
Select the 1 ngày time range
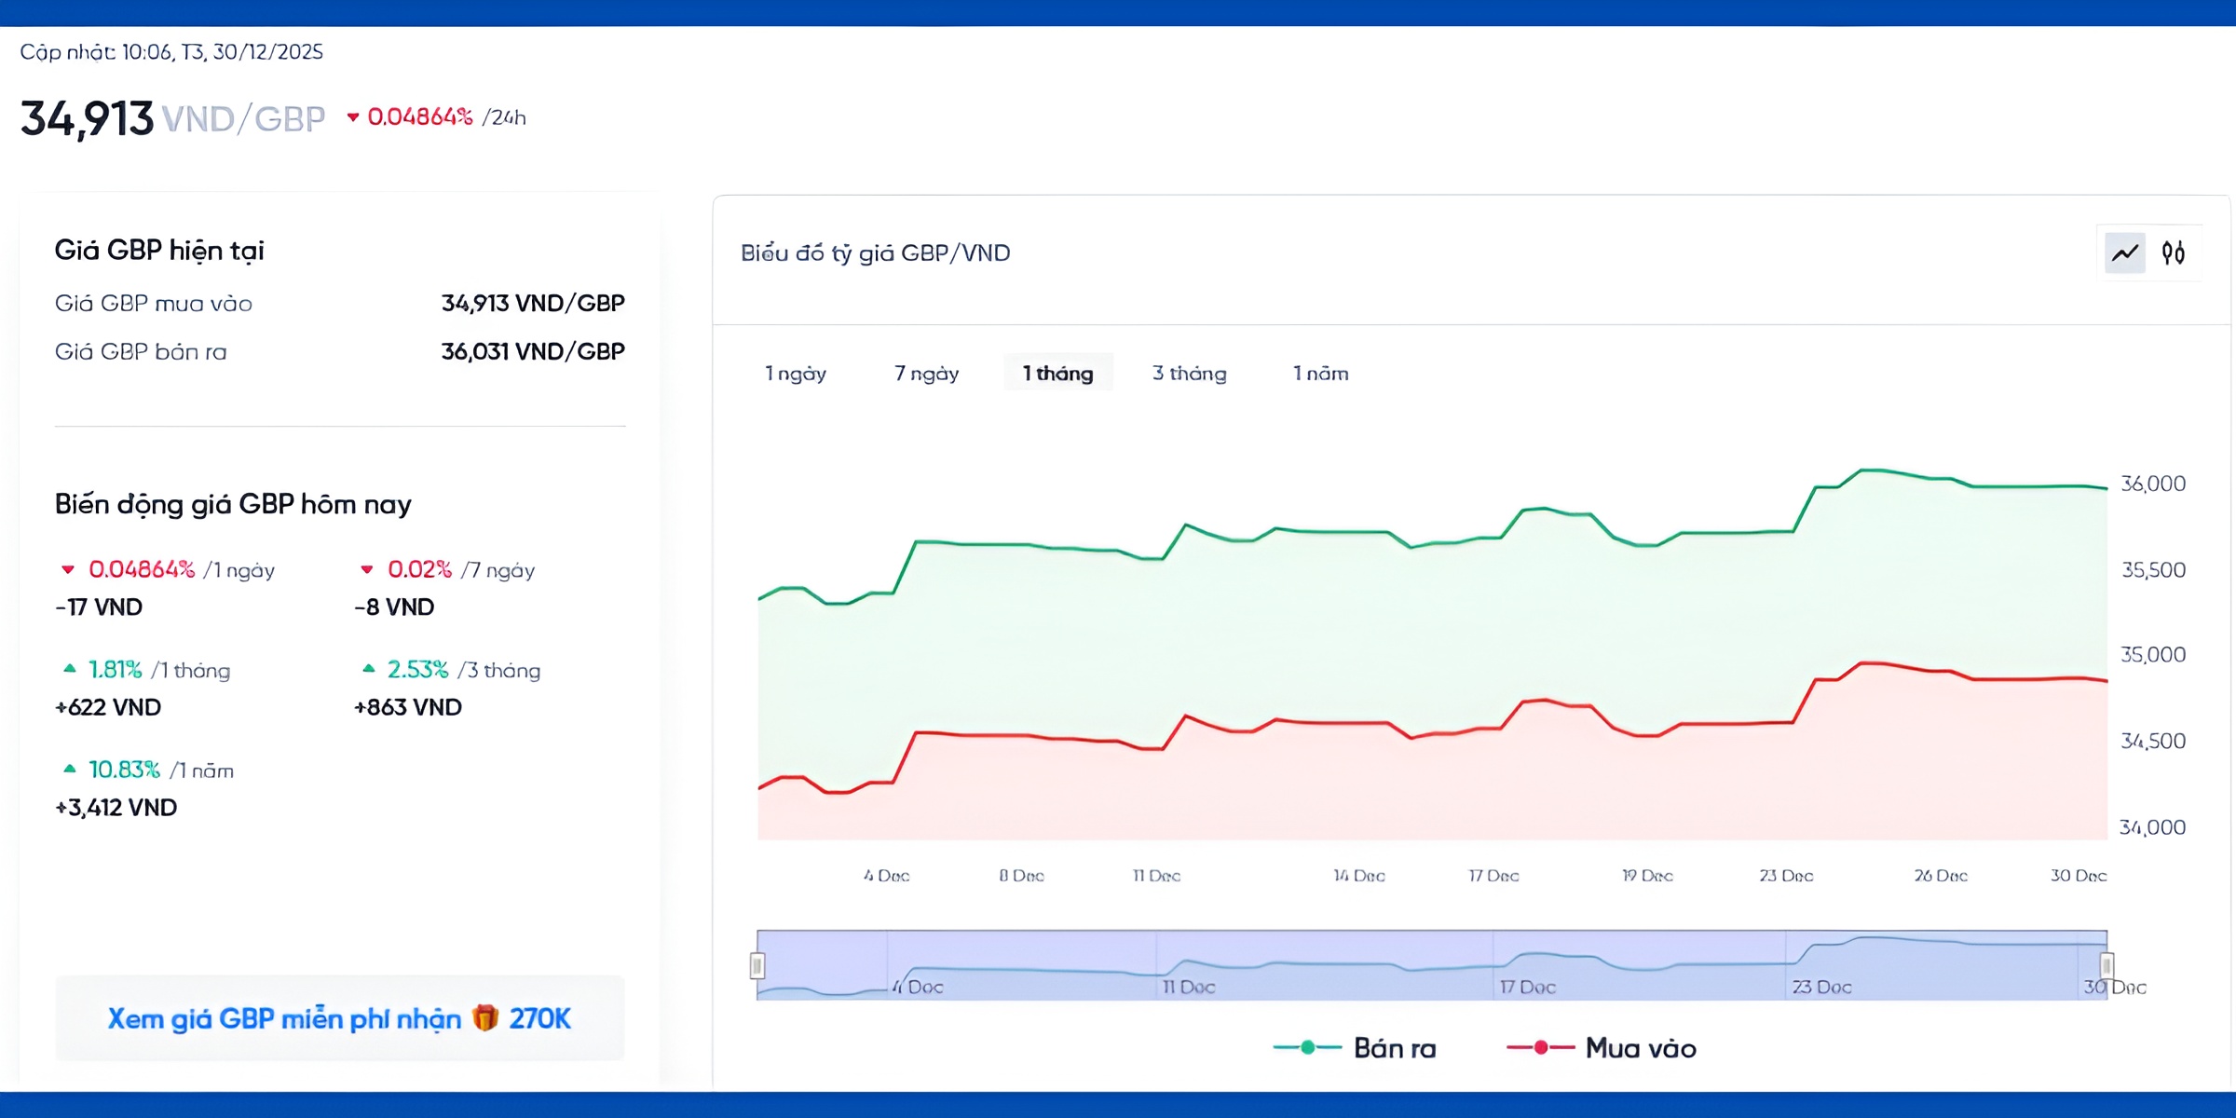click(x=796, y=374)
